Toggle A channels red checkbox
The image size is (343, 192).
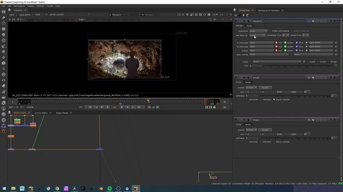277,43
